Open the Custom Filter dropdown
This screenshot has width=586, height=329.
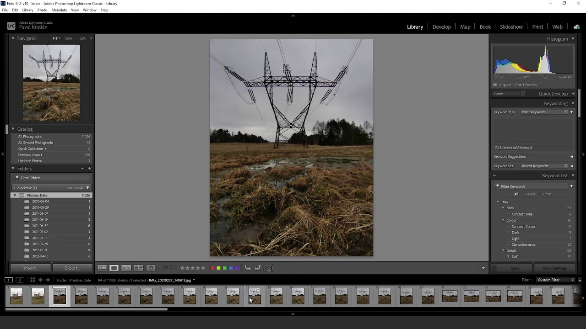click(556, 280)
